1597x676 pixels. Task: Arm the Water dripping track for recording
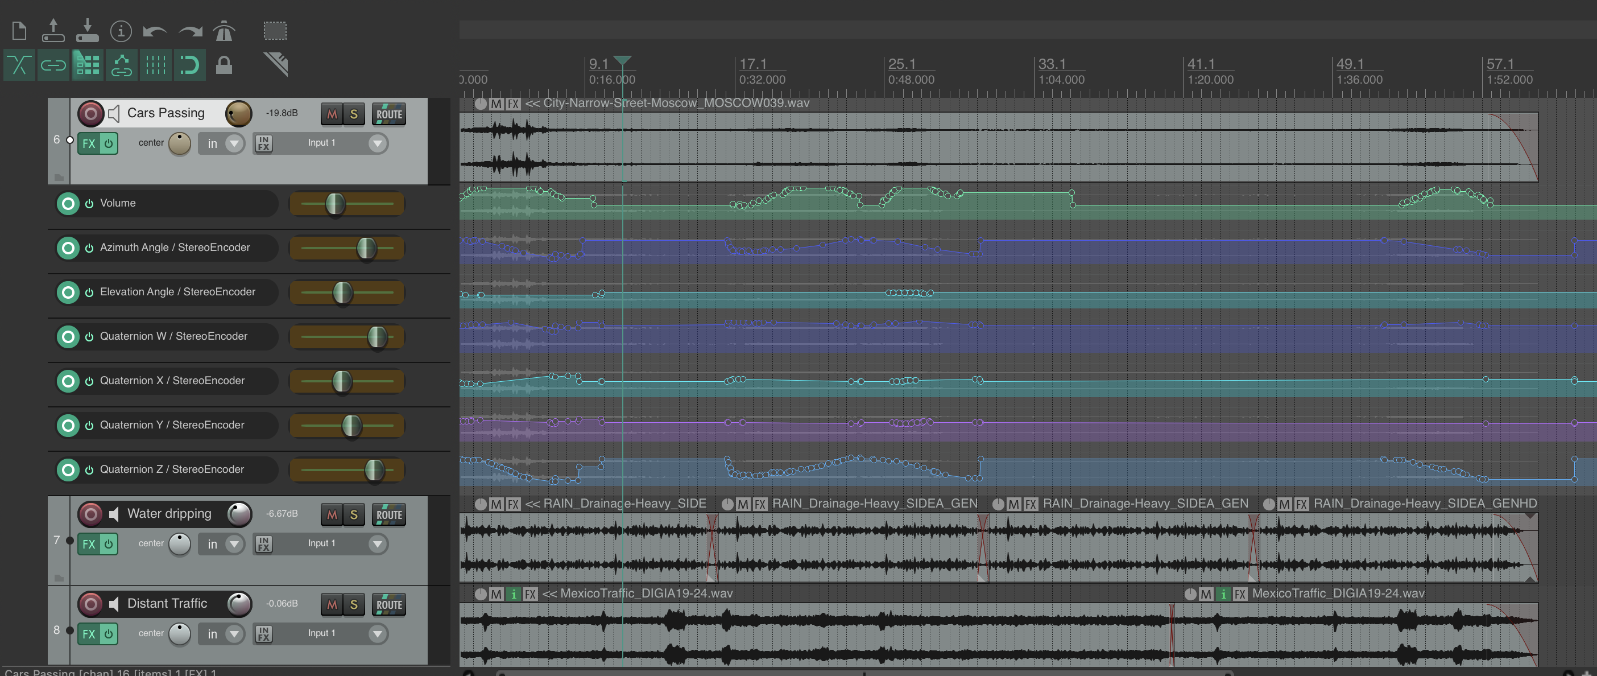pyautogui.click(x=90, y=514)
